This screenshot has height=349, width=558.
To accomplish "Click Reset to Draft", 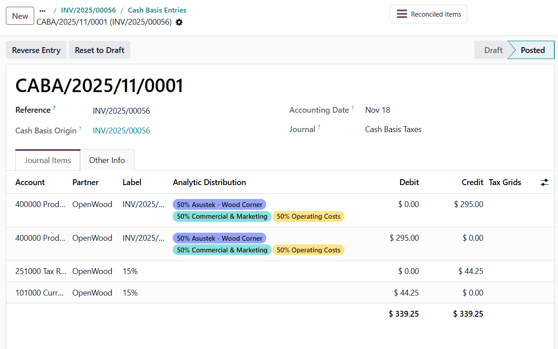I will point(99,50).
